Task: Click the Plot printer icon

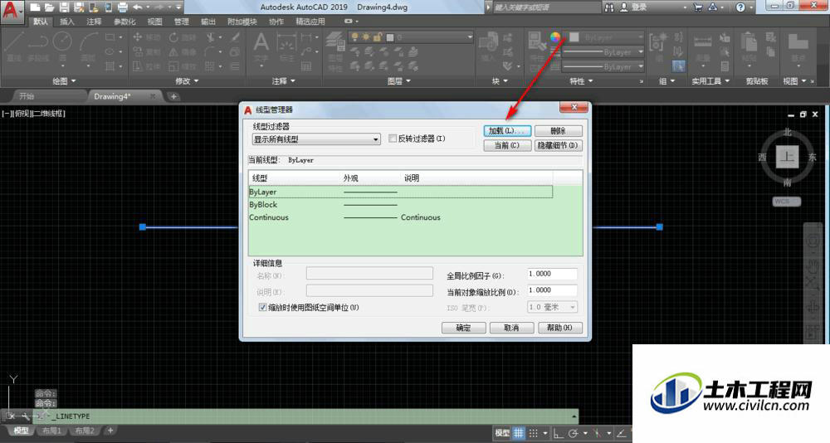Action: [122, 7]
